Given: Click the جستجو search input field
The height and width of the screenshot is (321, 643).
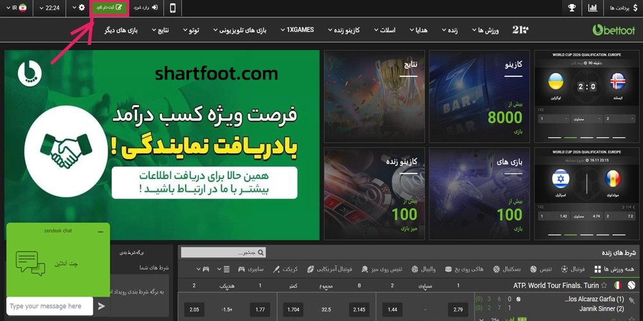Looking at the screenshot, I should tap(223, 252).
